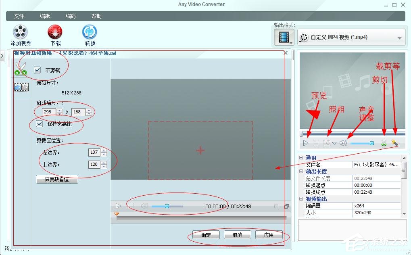Image resolution: width=411 pixels, height=255 pixels.
Task: Open the video effects tab below the scissors
Action: coord(21,87)
